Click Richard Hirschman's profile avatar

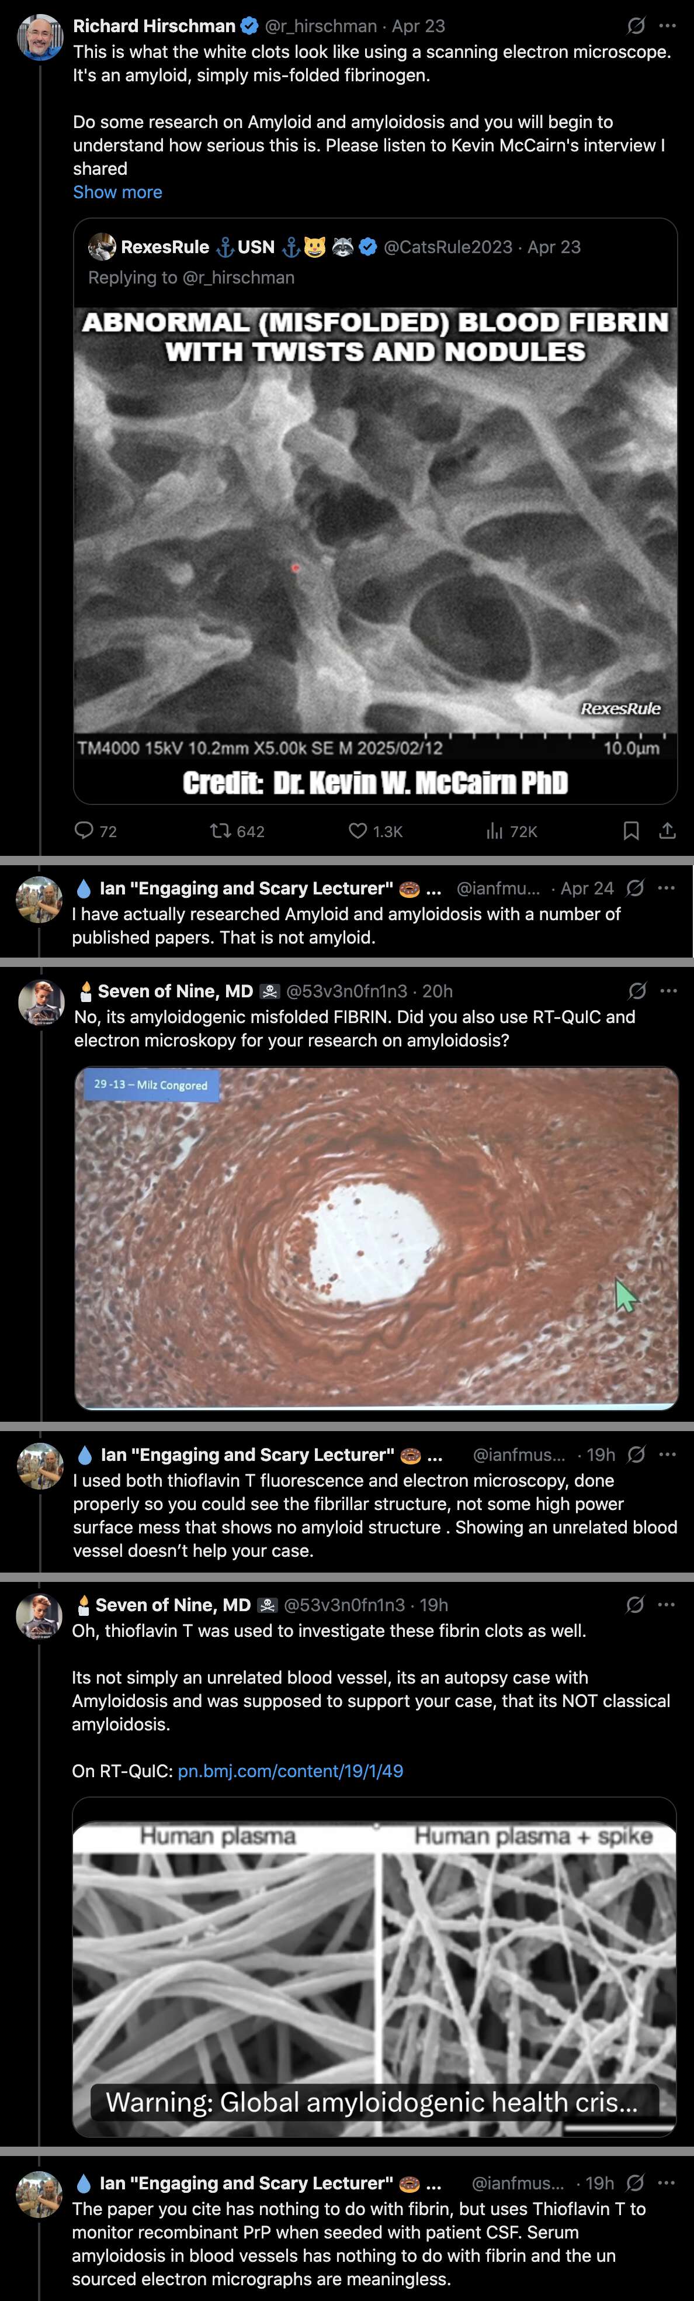40,39
